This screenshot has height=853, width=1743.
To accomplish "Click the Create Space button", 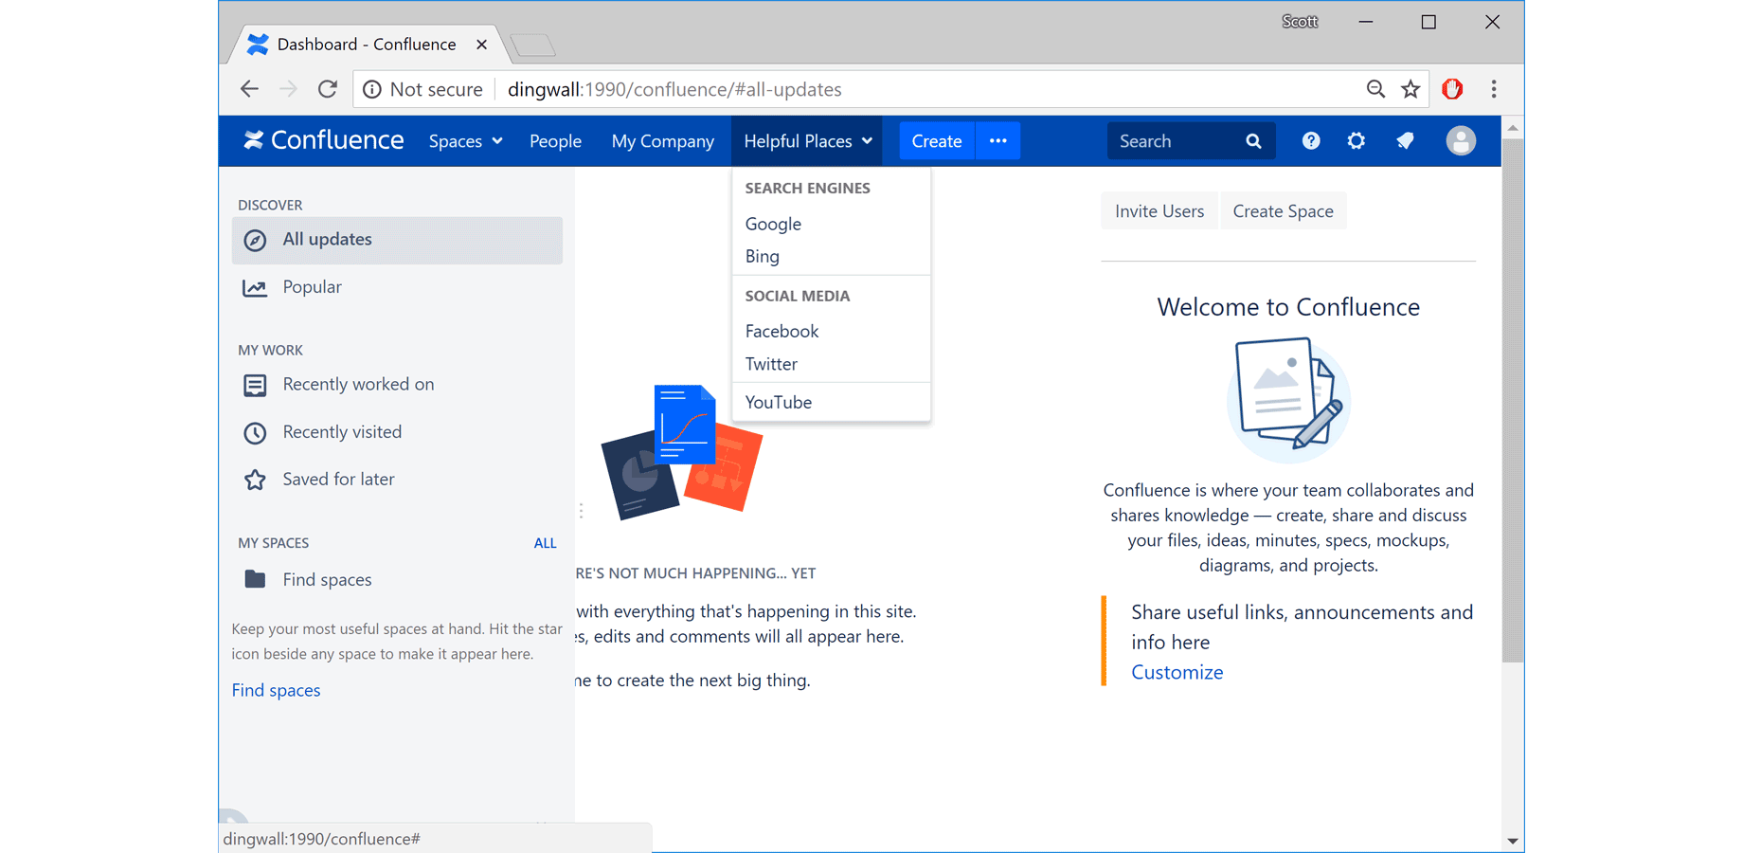I will coord(1283,211).
